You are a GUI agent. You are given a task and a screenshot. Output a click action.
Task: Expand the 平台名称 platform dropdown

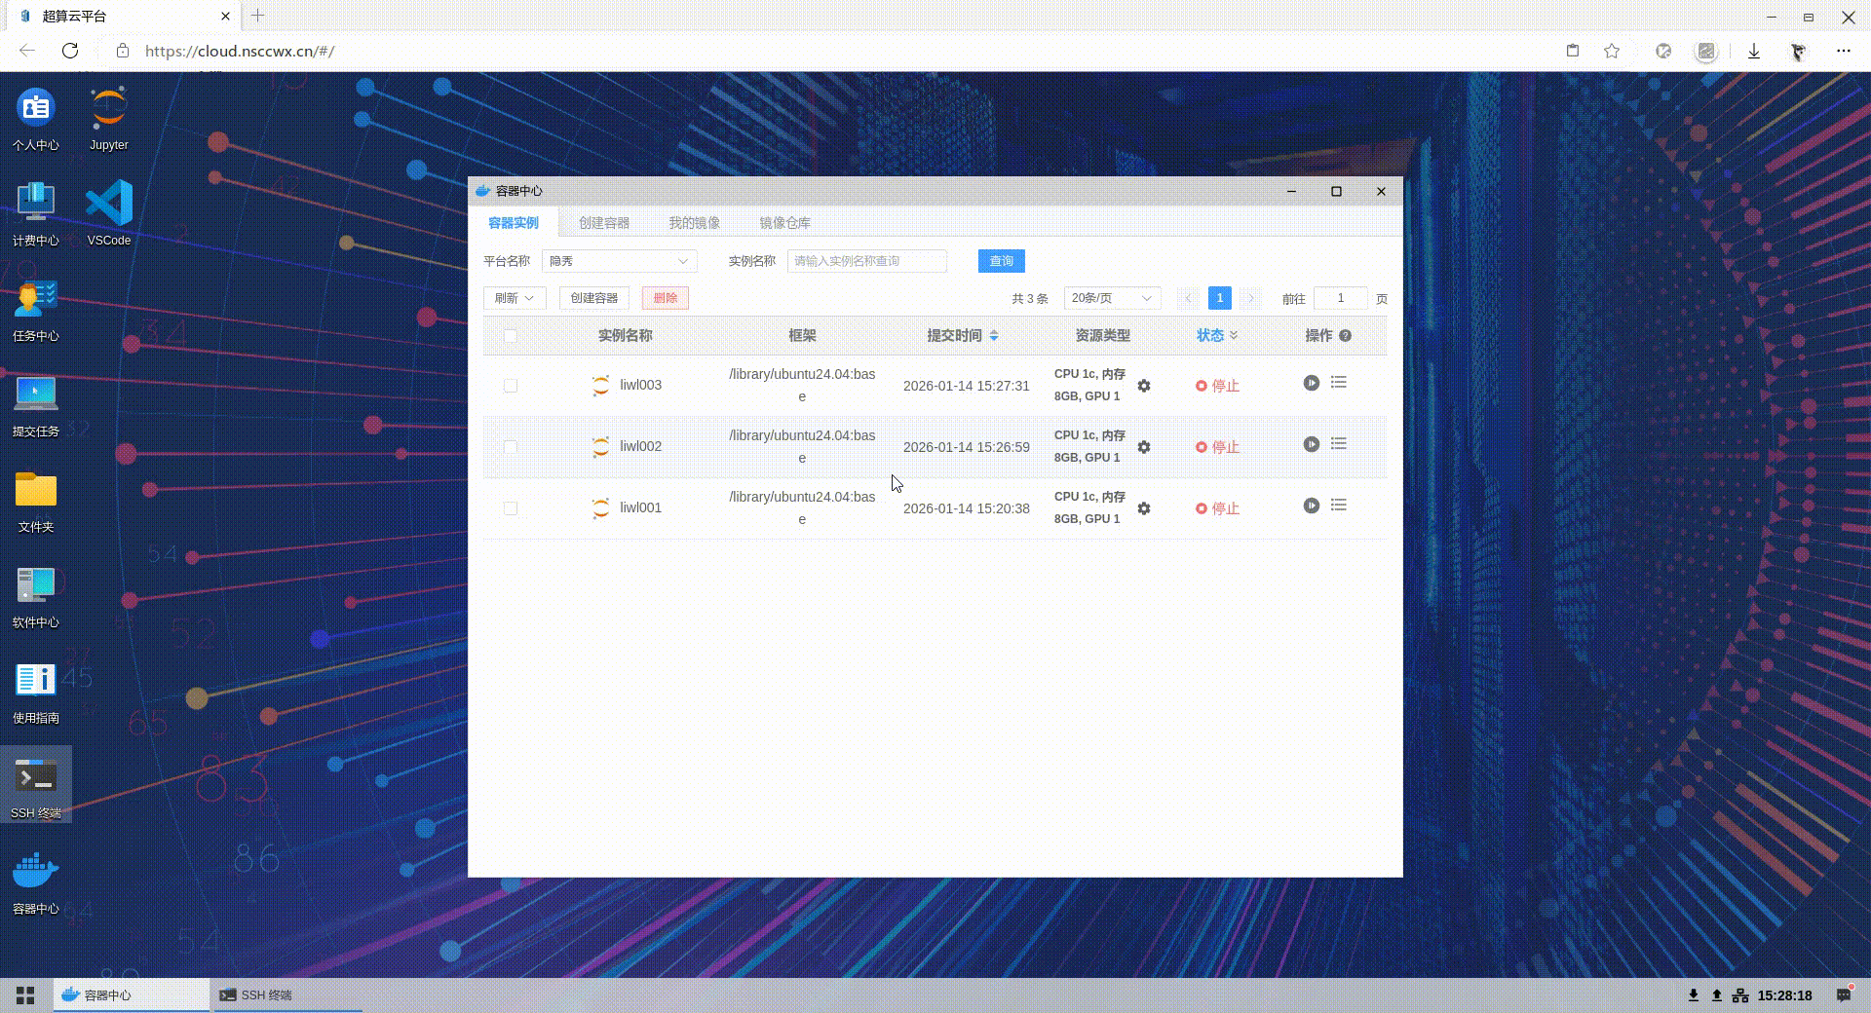tap(619, 261)
